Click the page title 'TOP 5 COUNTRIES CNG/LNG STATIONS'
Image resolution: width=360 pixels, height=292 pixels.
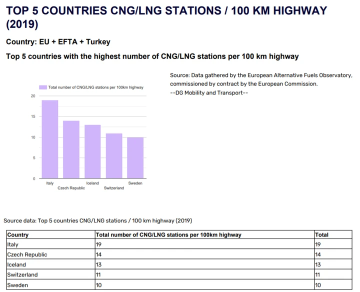click(x=166, y=17)
